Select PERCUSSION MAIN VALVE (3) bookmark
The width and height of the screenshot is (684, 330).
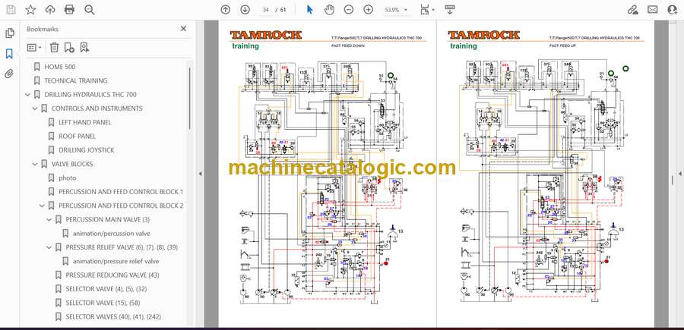pos(107,219)
